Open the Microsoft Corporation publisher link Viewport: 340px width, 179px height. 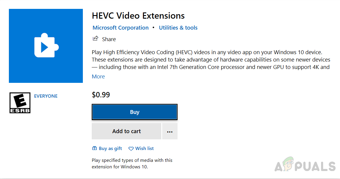(x=120, y=28)
